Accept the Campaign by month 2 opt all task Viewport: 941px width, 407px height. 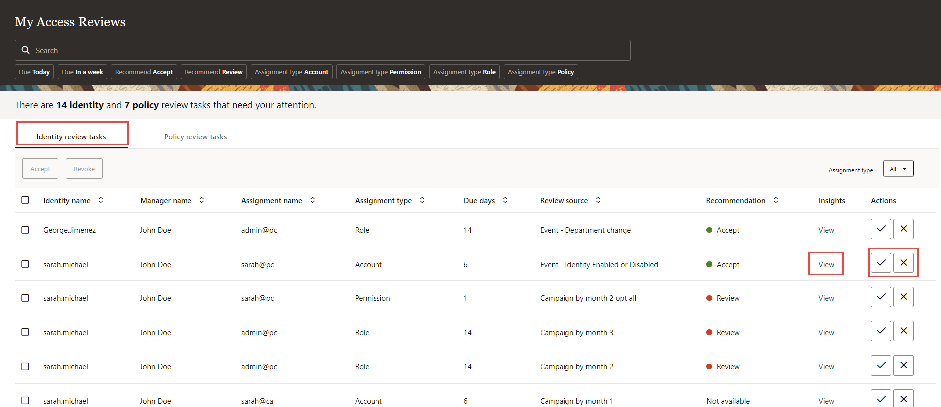(881, 297)
